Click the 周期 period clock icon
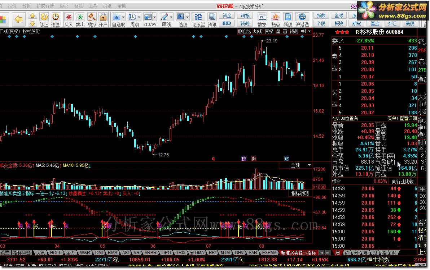 (132, 17)
